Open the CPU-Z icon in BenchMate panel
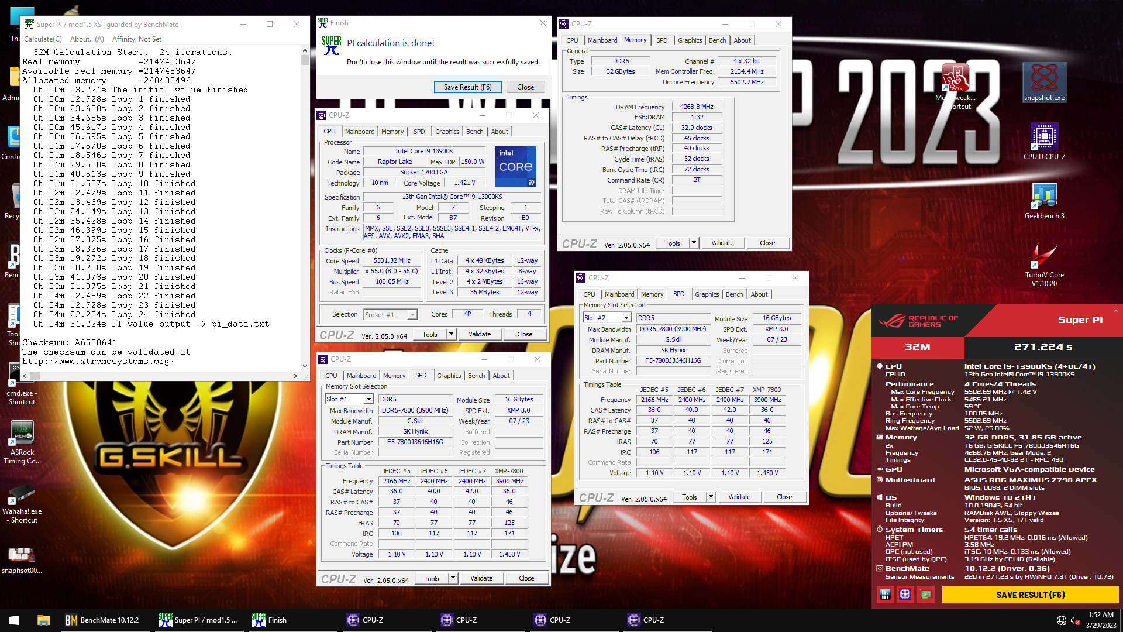 pos(905,595)
